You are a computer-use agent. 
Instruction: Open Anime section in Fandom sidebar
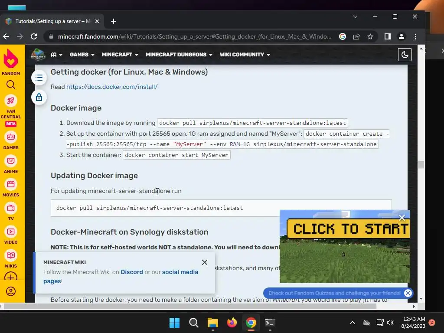[11, 164]
